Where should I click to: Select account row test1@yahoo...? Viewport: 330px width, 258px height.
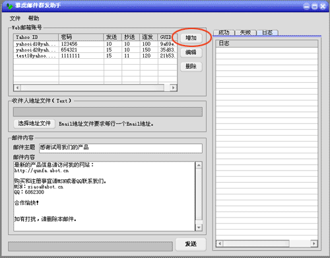pos(95,56)
